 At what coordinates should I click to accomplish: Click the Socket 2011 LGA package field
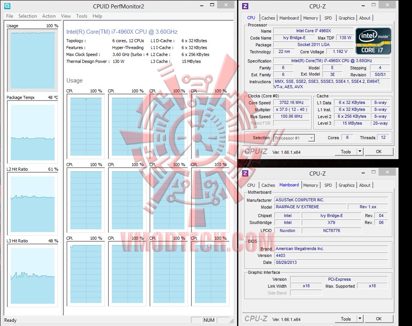pyautogui.click(x=314, y=44)
